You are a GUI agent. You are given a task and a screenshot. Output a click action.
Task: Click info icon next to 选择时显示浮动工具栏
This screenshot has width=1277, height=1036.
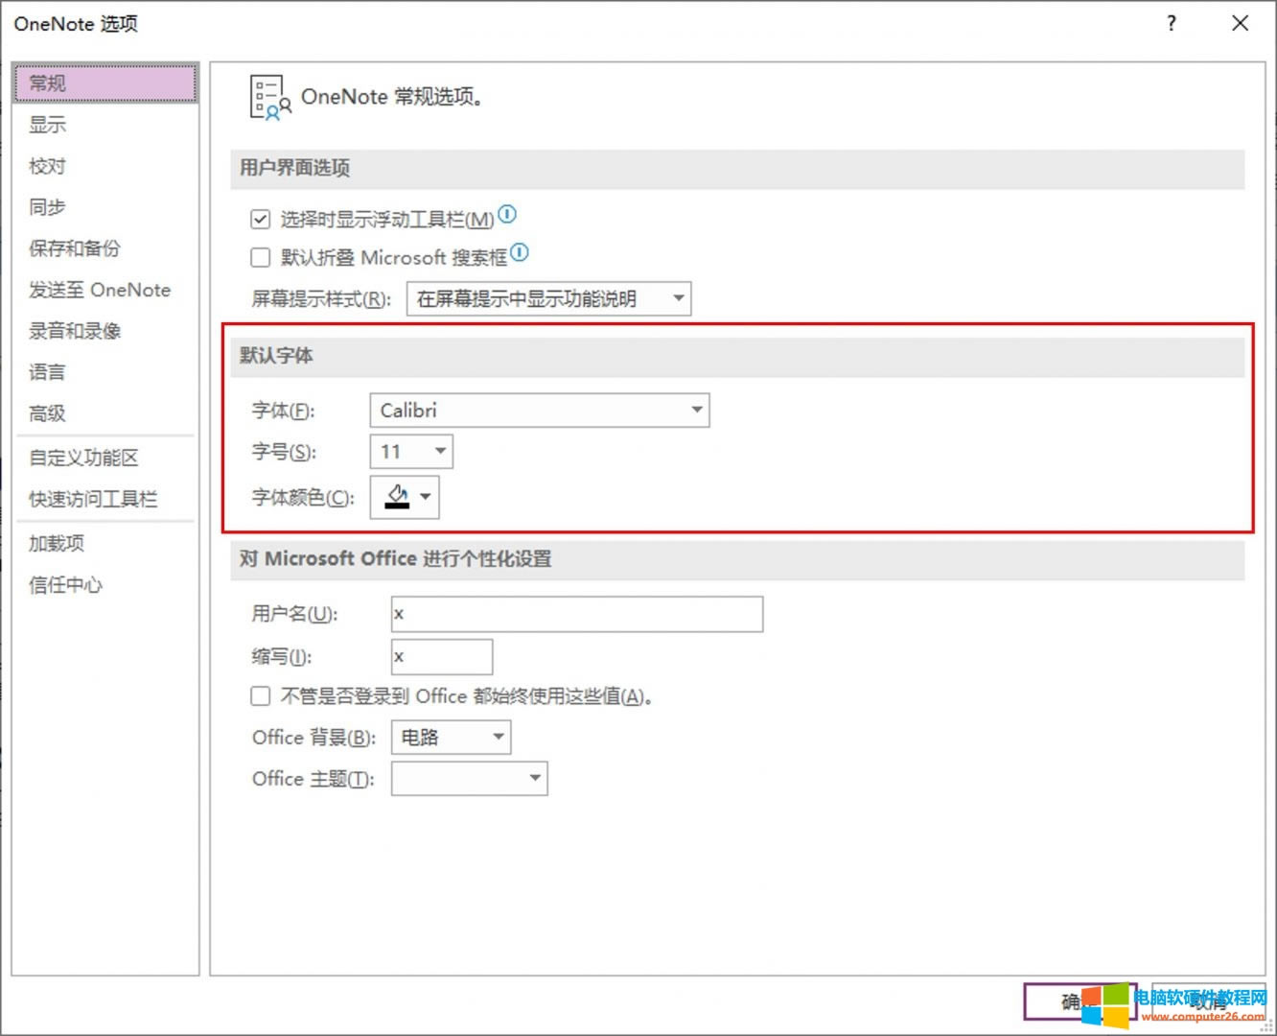(x=507, y=215)
